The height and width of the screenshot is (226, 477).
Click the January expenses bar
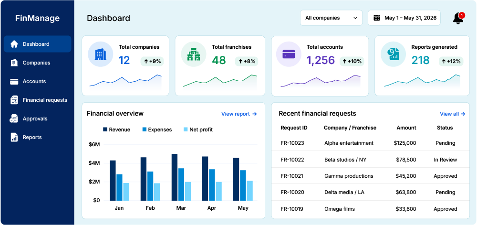[120, 187]
